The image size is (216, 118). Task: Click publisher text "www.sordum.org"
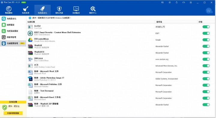pyautogui.click(x=162, y=59)
